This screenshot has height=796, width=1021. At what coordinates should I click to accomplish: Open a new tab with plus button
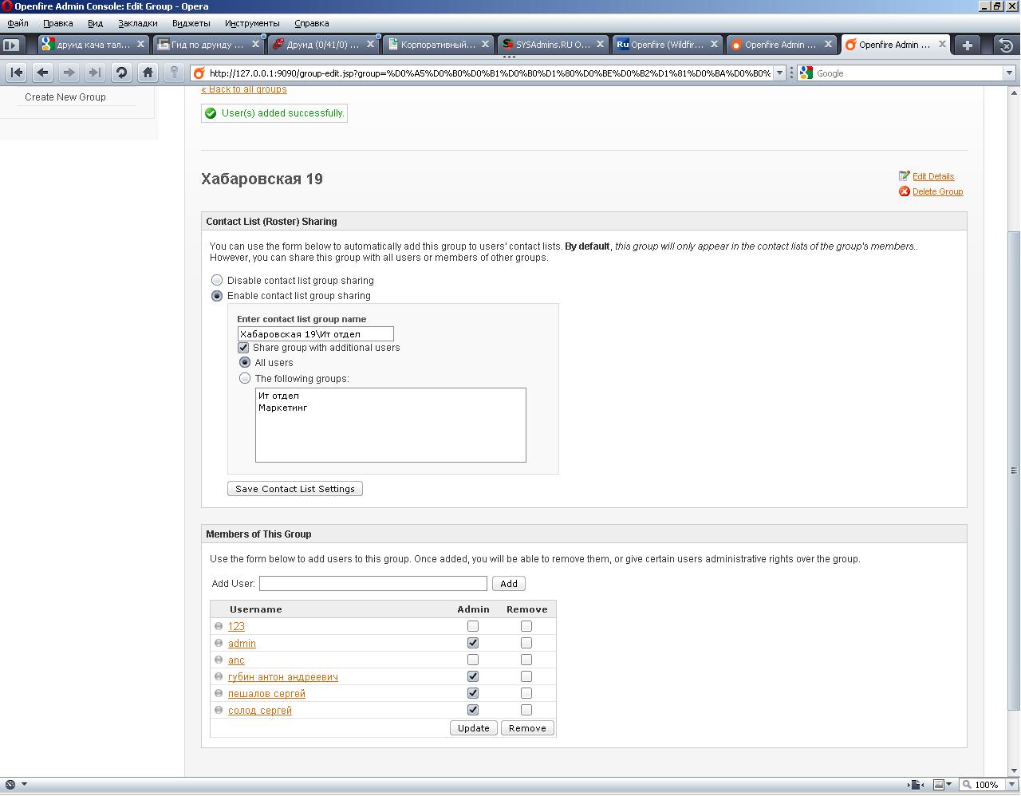point(967,45)
